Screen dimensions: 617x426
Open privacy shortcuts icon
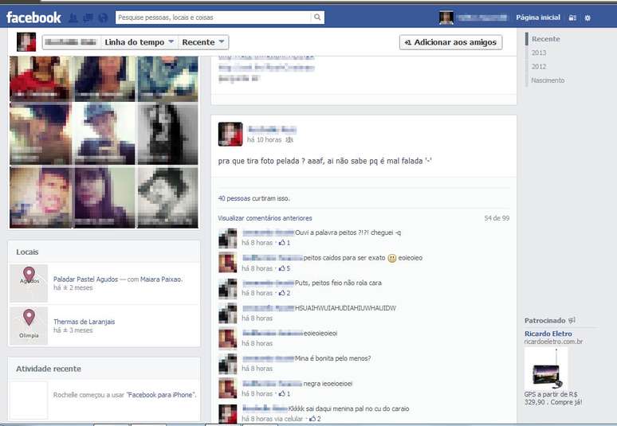point(572,18)
